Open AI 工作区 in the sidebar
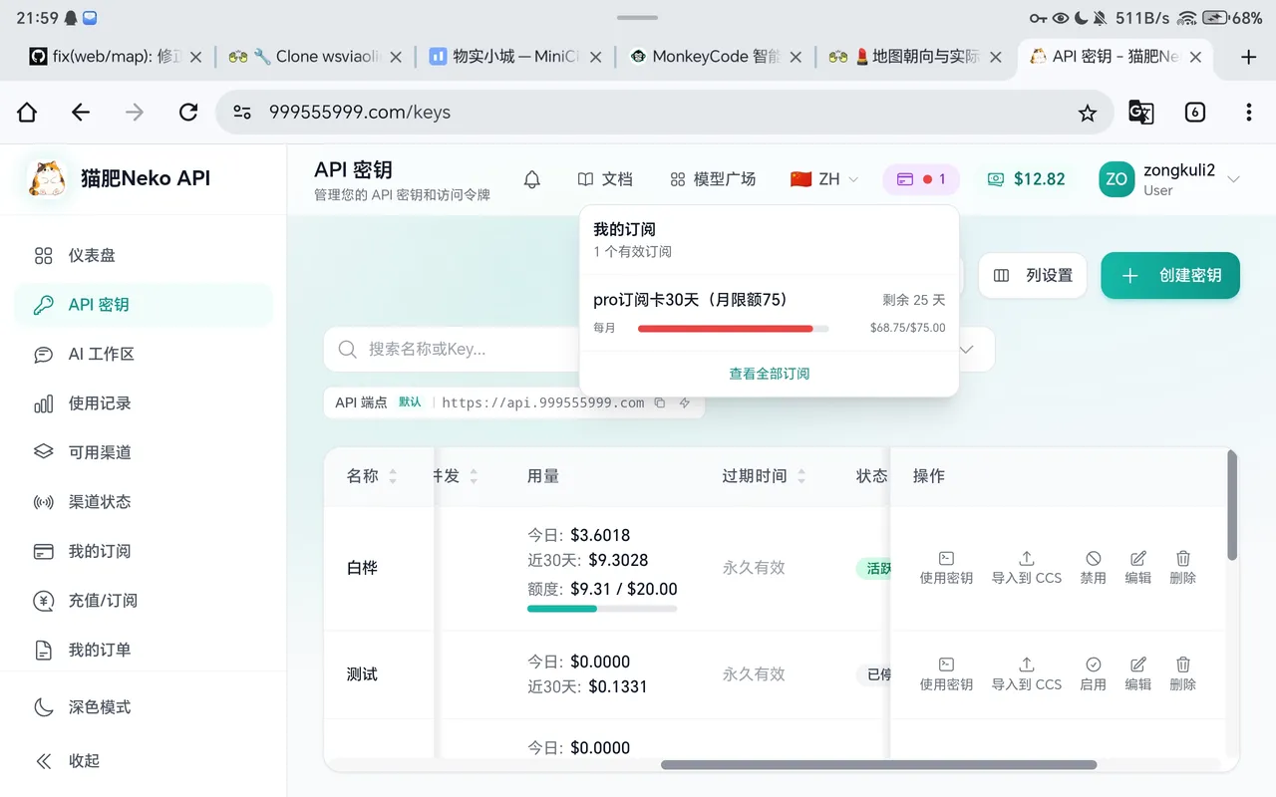This screenshot has height=797, width=1276. point(144,354)
